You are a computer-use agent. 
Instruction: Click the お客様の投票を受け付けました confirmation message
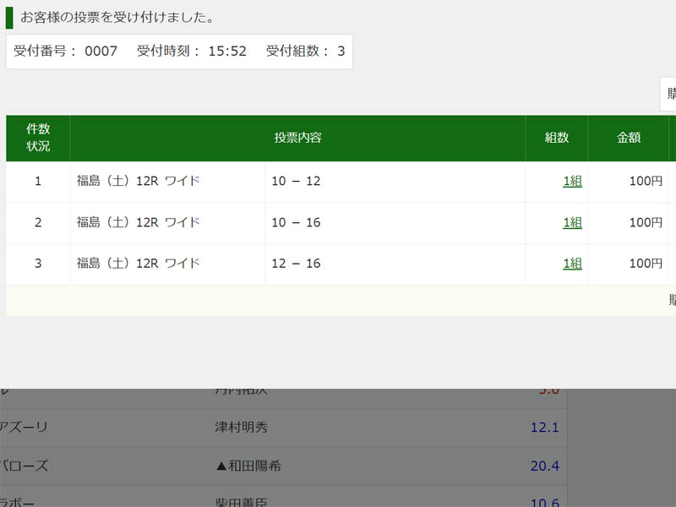pos(117,17)
